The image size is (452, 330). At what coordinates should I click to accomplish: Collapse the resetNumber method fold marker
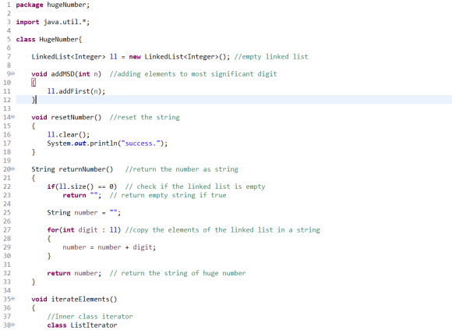coord(12,117)
